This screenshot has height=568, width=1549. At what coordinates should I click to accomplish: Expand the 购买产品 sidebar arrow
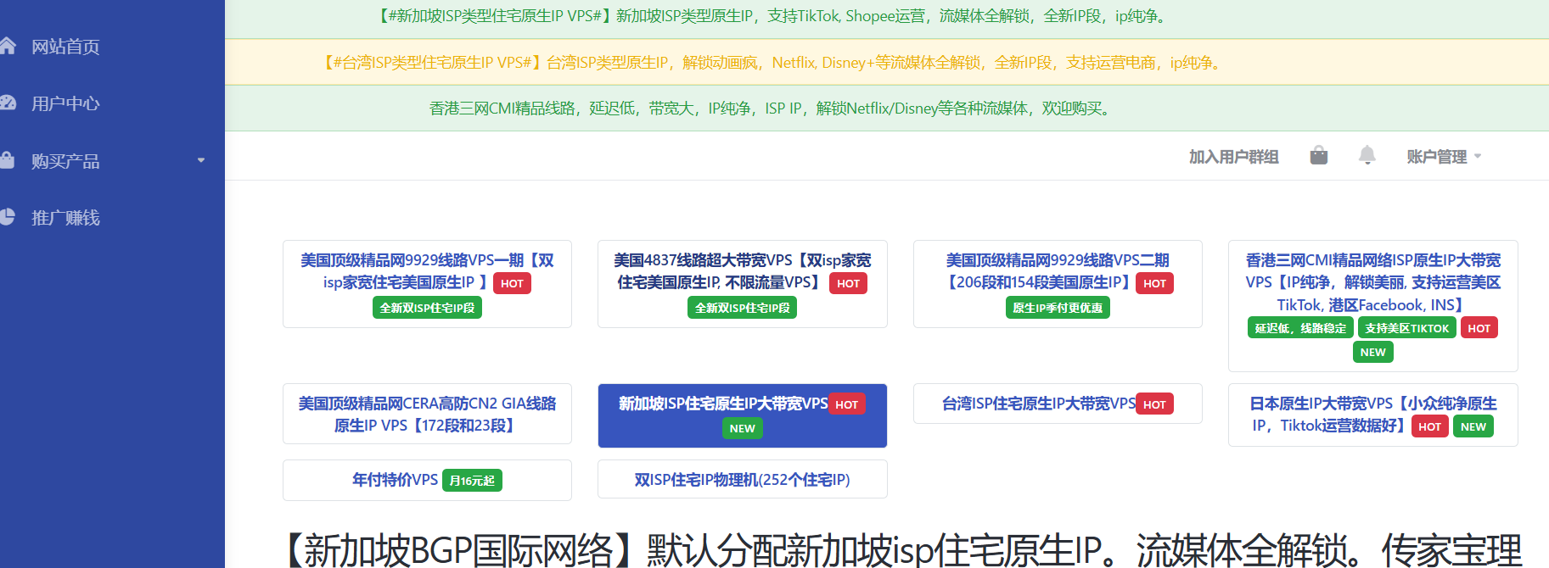coord(201,160)
